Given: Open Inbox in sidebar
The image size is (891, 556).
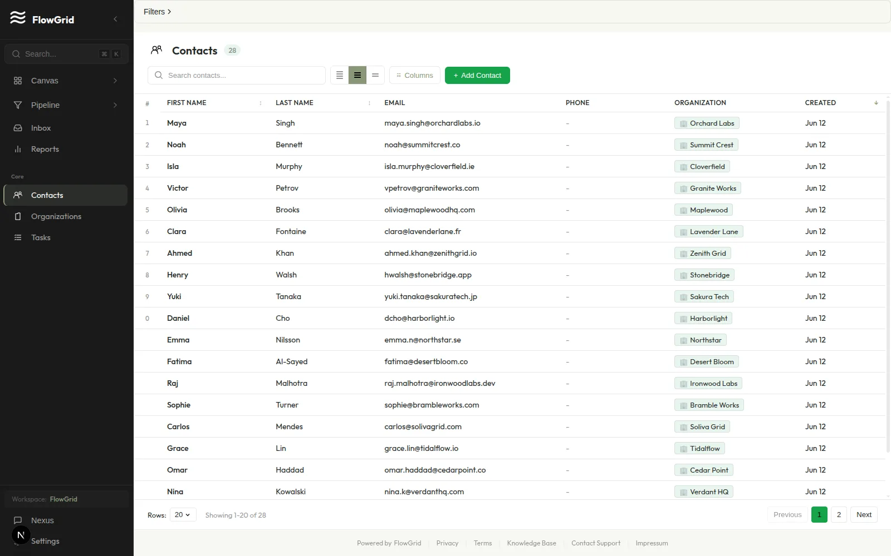Looking at the screenshot, I should click(65, 128).
